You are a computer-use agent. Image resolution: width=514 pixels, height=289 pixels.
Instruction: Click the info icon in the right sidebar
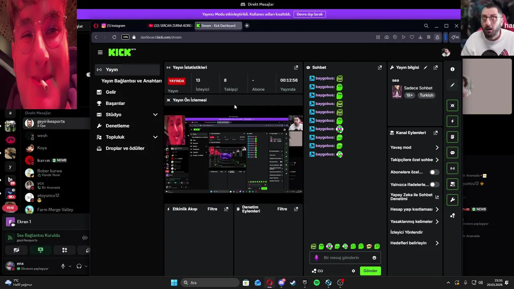452,69
